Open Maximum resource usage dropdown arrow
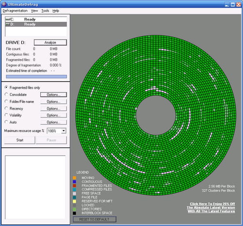This screenshot has height=226, width=243. click(x=64, y=130)
